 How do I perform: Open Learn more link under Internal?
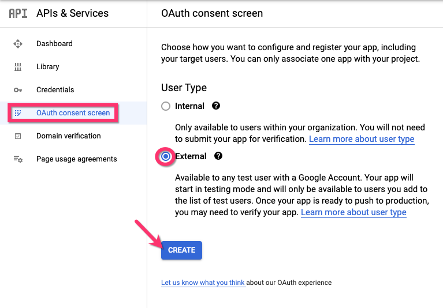click(362, 140)
